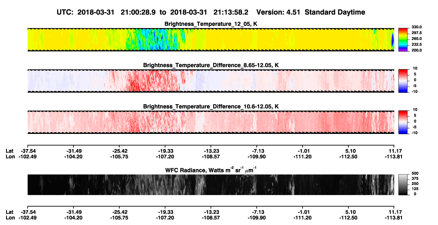Click the title 'Brightness_Temperature_Difference_8.65-12.05, K'
The width and height of the screenshot is (438, 225).
click(x=211, y=65)
